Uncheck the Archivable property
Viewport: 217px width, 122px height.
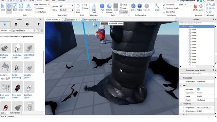coord(198,89)
